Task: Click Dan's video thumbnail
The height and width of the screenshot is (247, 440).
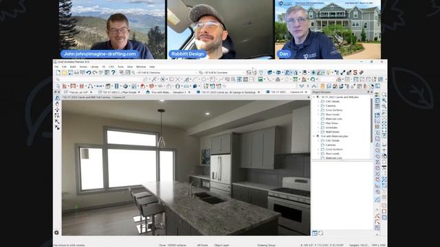Action: click(x=328, y=30)
